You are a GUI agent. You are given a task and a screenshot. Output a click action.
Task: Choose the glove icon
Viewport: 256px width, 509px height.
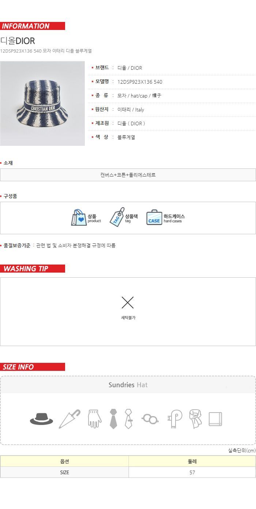click(94, 419)
